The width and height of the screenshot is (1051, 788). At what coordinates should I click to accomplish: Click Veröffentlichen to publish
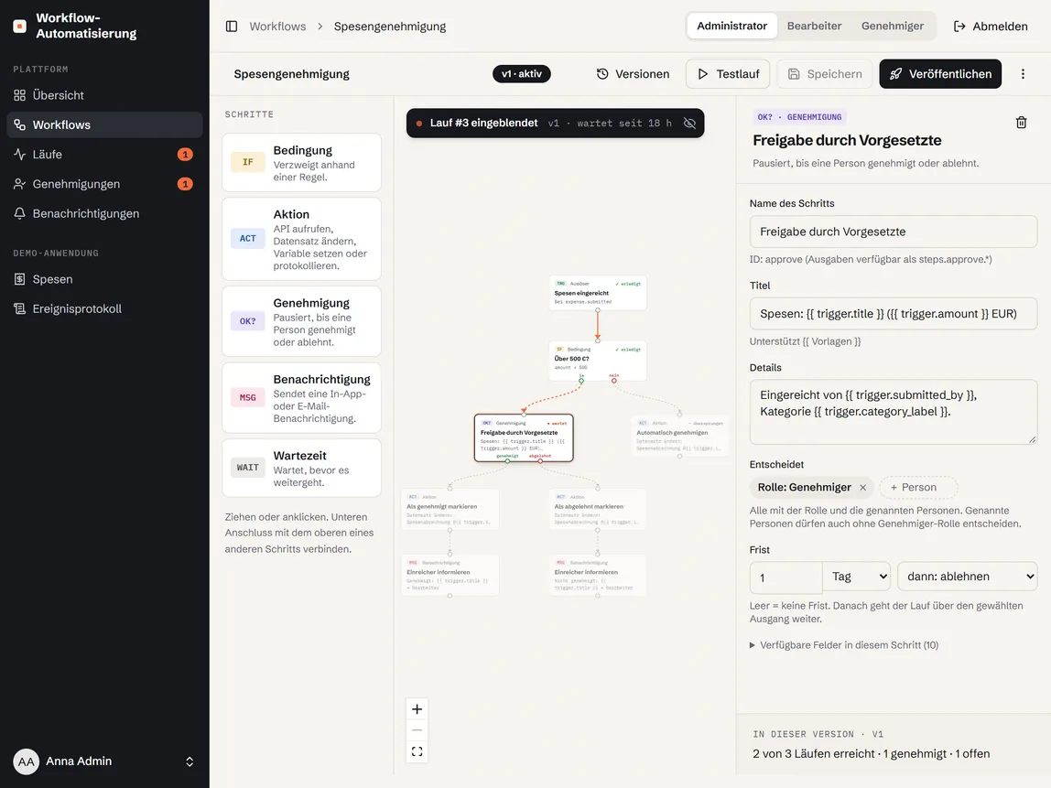click(940, 74)
